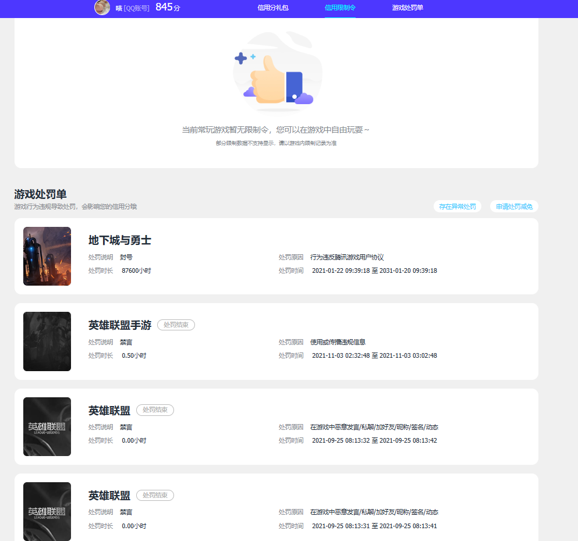578x541 pixels.
Task: Click the thumbs-up illustration
Action: pyautogui.click(x=278, y=72)
